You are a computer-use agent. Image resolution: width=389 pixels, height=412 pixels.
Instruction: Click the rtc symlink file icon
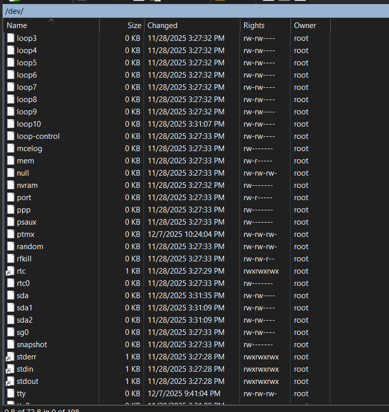[11, 271]
